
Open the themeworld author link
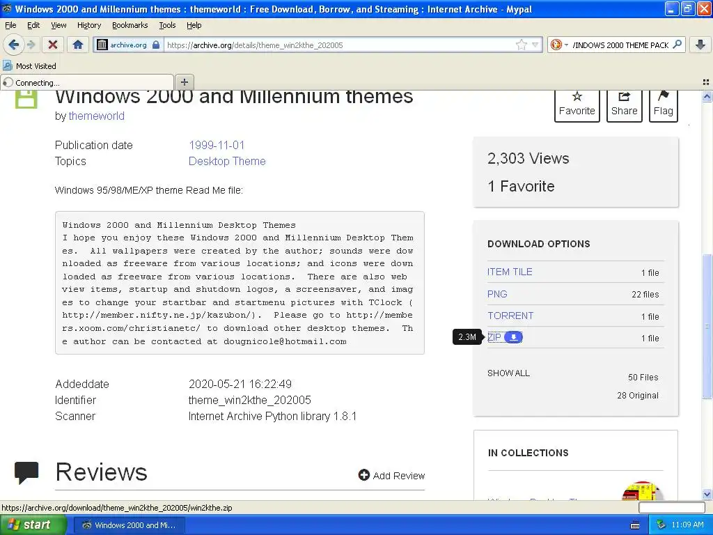click(96, 116)
